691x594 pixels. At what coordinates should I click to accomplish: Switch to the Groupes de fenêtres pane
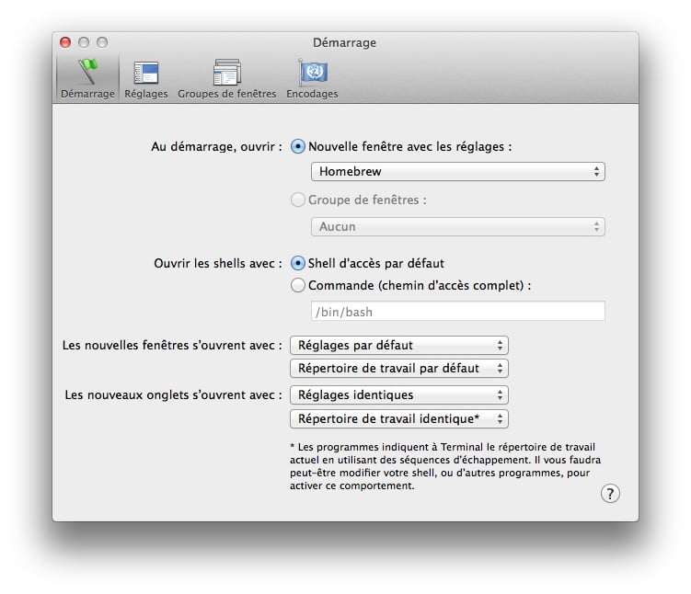pyautogui.click(x=226, y=78)
